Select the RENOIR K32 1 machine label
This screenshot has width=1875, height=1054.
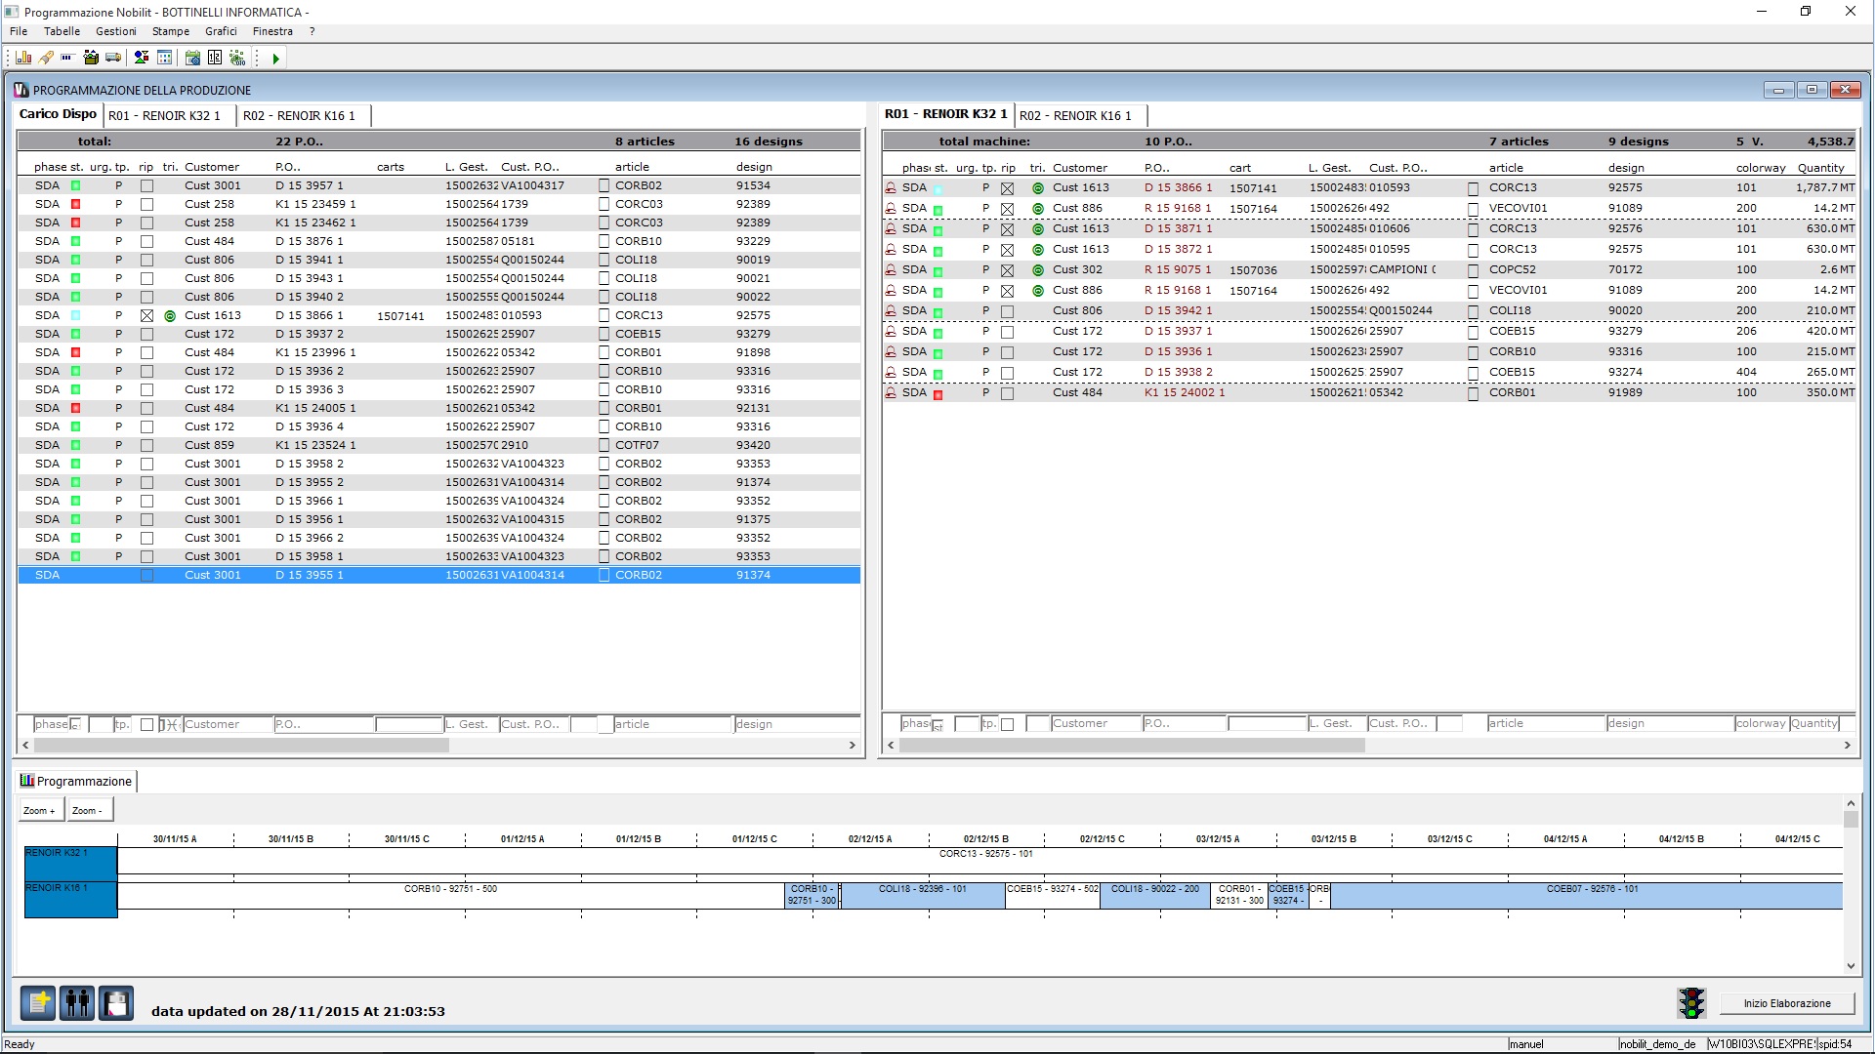(x=70, y=864)
